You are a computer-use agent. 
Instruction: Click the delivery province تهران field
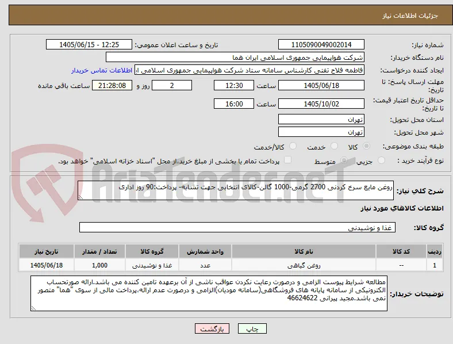321,120
